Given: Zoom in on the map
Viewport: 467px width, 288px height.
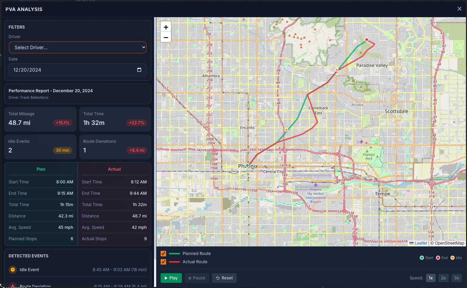Looking at the screenshot, I should click(166, 27).
